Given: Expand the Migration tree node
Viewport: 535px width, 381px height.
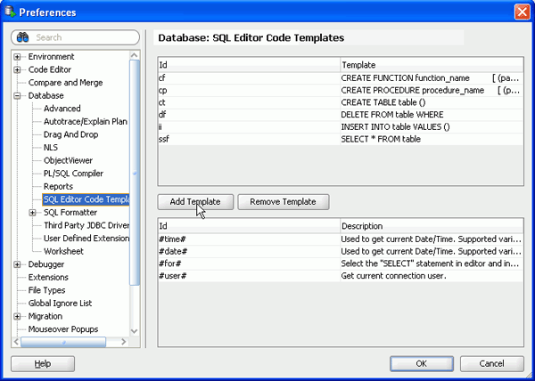Looking at the screenshot, I should click(17, 317).
